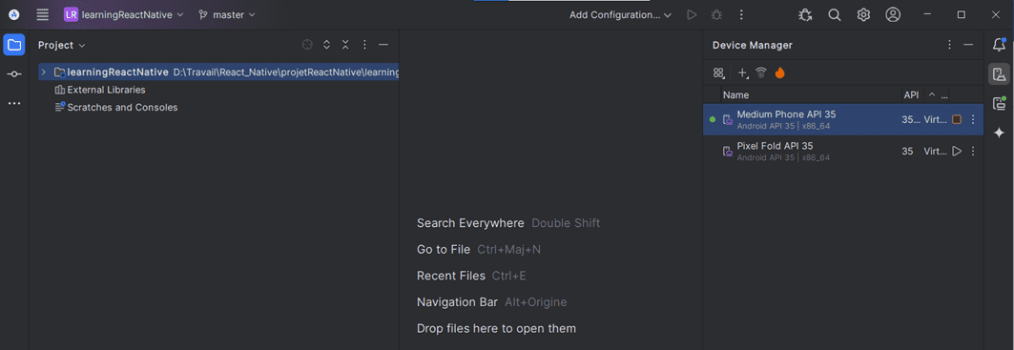Open the user account avatar icon
The image size is (1014, 350).
click(893, 14)
